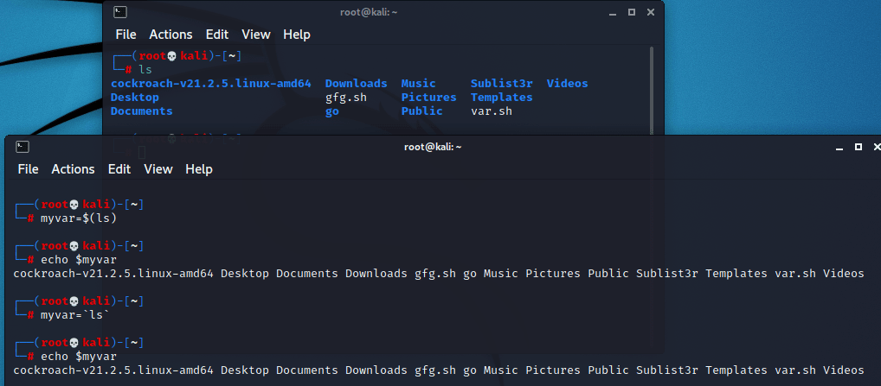Click the myvar=`ls` command line

(x=75, y=315)
